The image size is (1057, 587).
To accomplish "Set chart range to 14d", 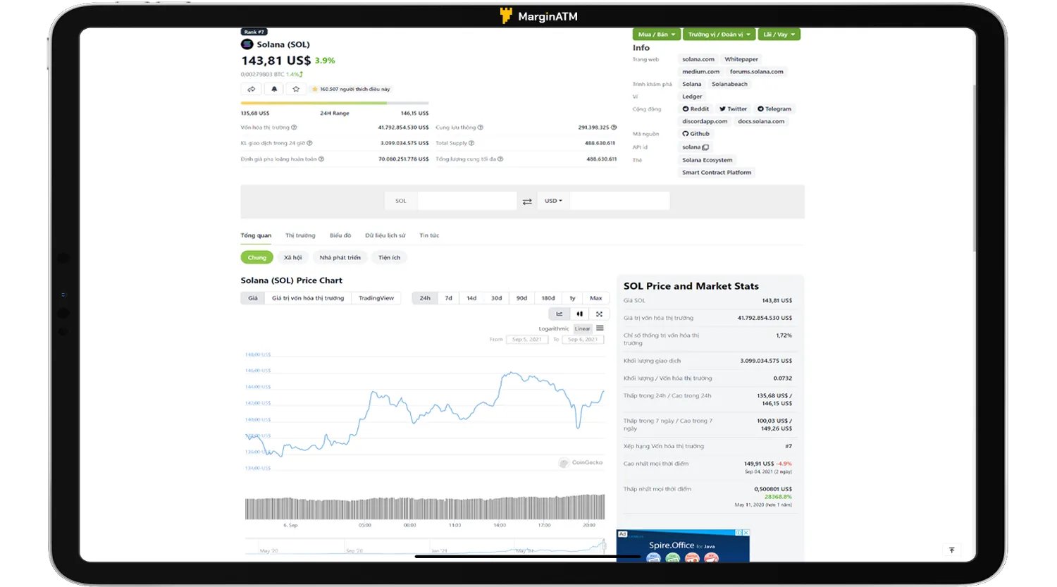I will [471, 298].
